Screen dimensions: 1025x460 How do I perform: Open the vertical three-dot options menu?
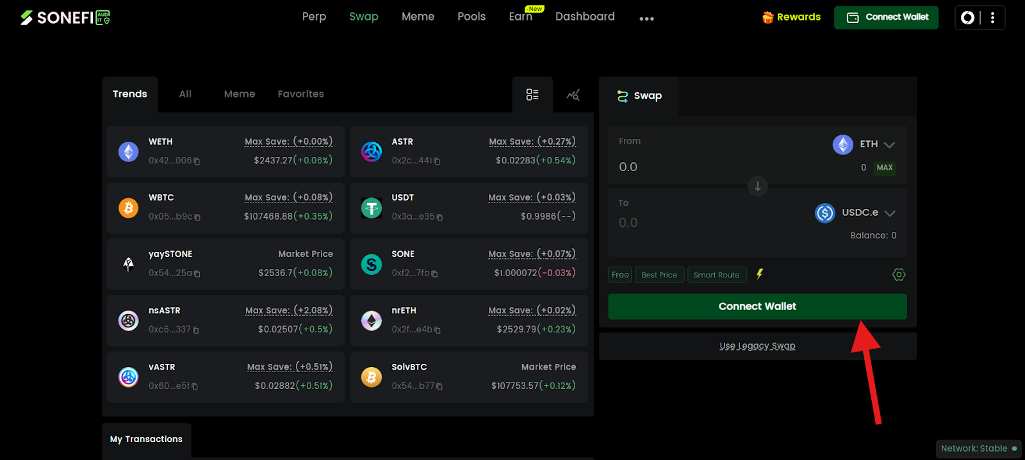(992, 18)
